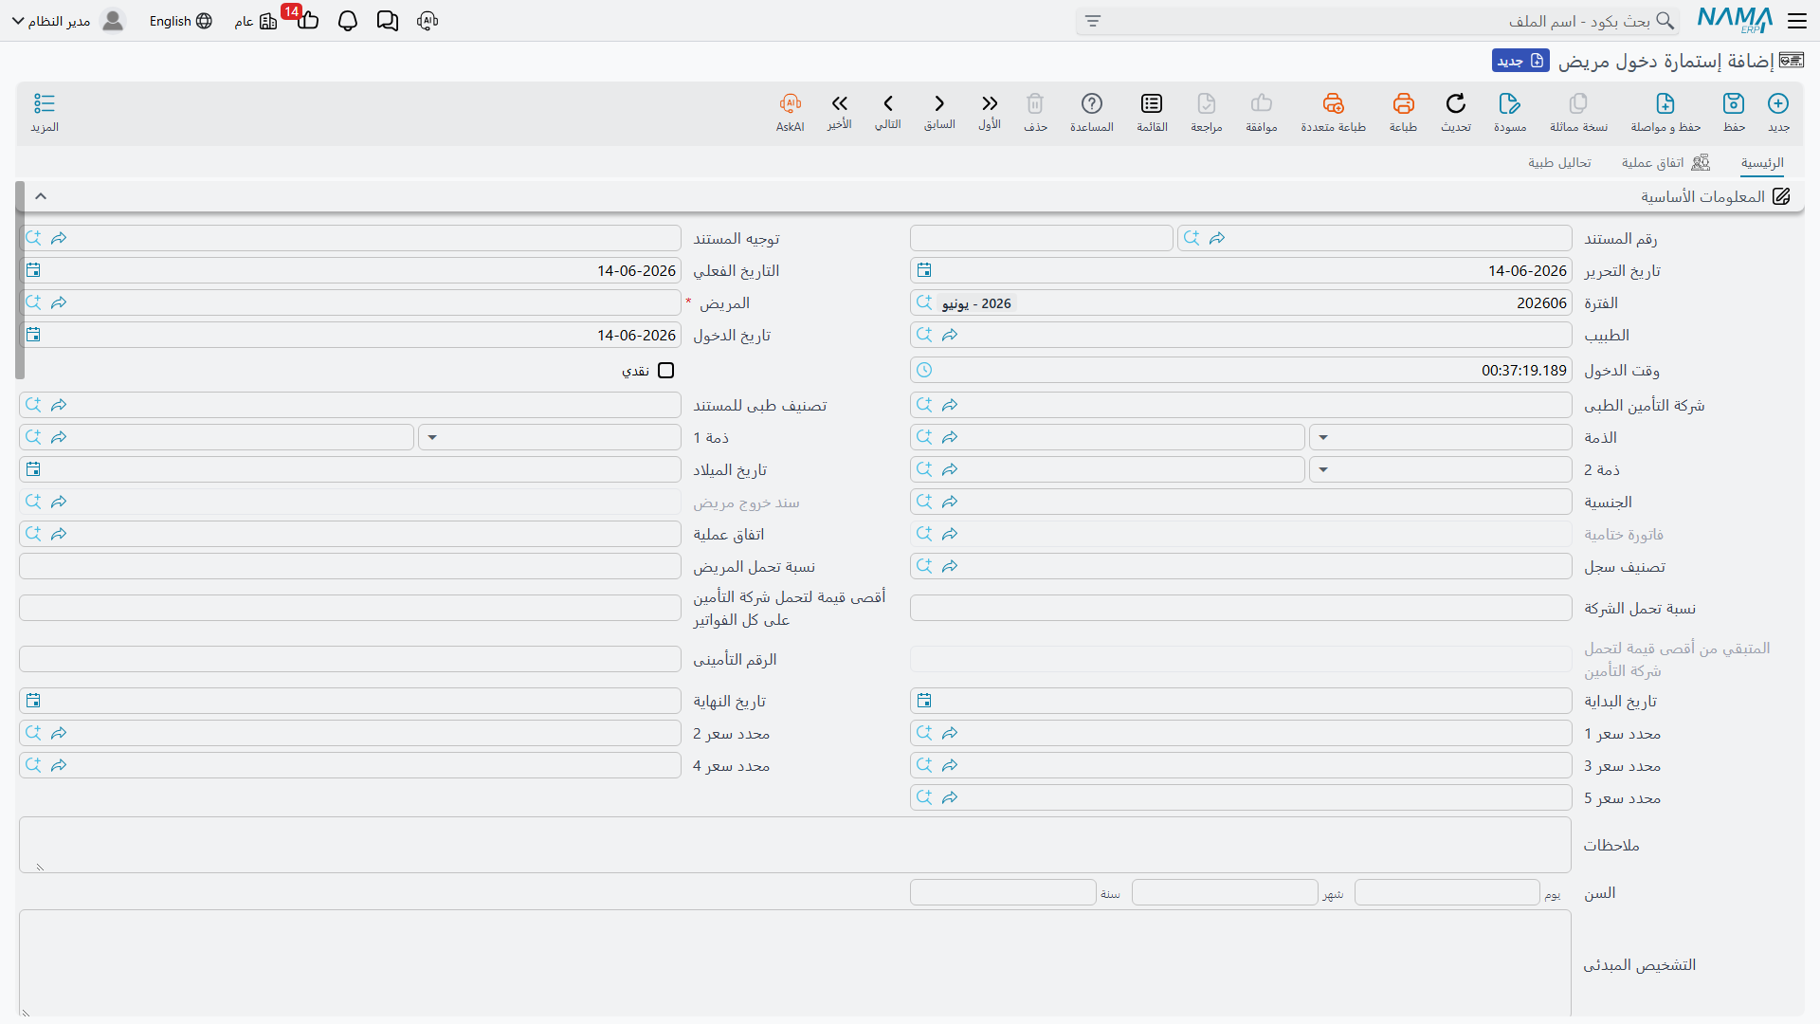Click the NAMA ERP logo
1820x1024 pixels.
coord(1735,20)
